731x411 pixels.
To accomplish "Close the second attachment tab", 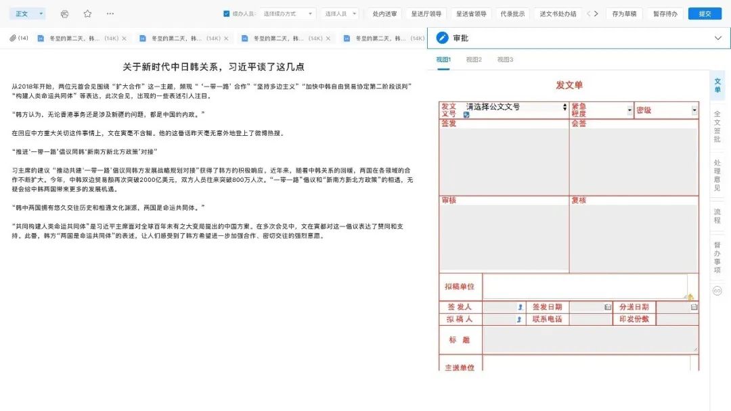I will coord(226,39).
